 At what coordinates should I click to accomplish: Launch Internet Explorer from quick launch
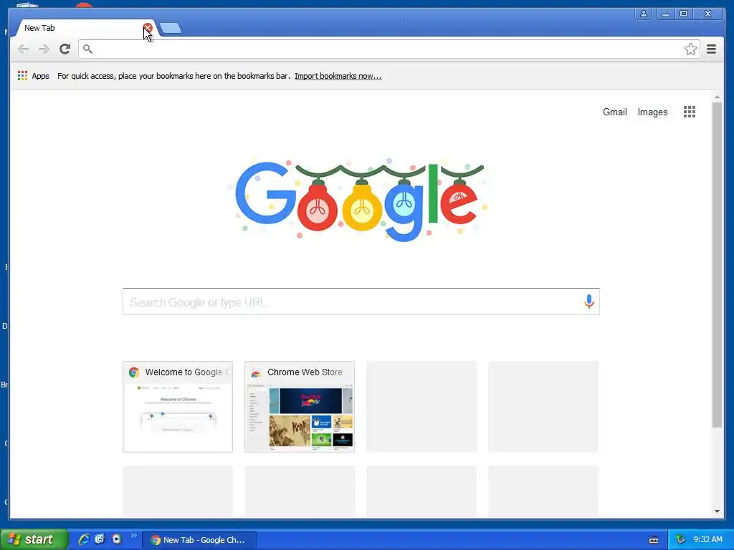click(x=84, y=539)
